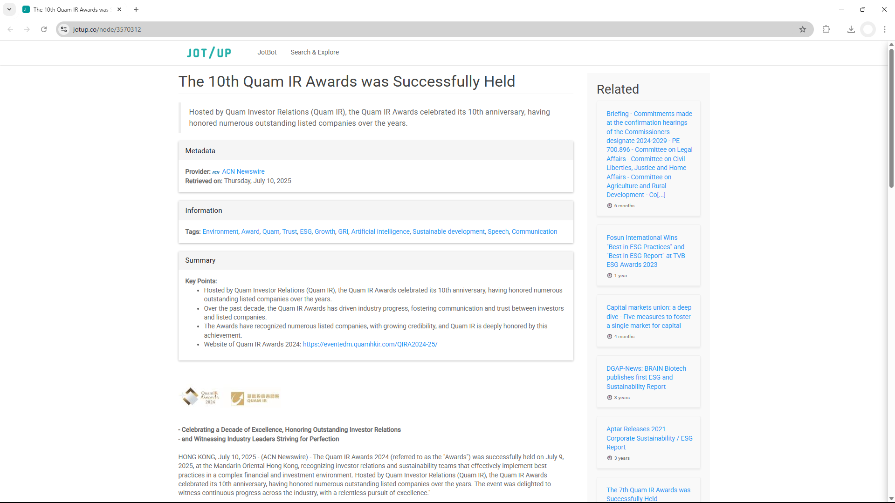Screen dimensions: 895x503
Task: Open related Capital markets union article
Action: point(648,317)
